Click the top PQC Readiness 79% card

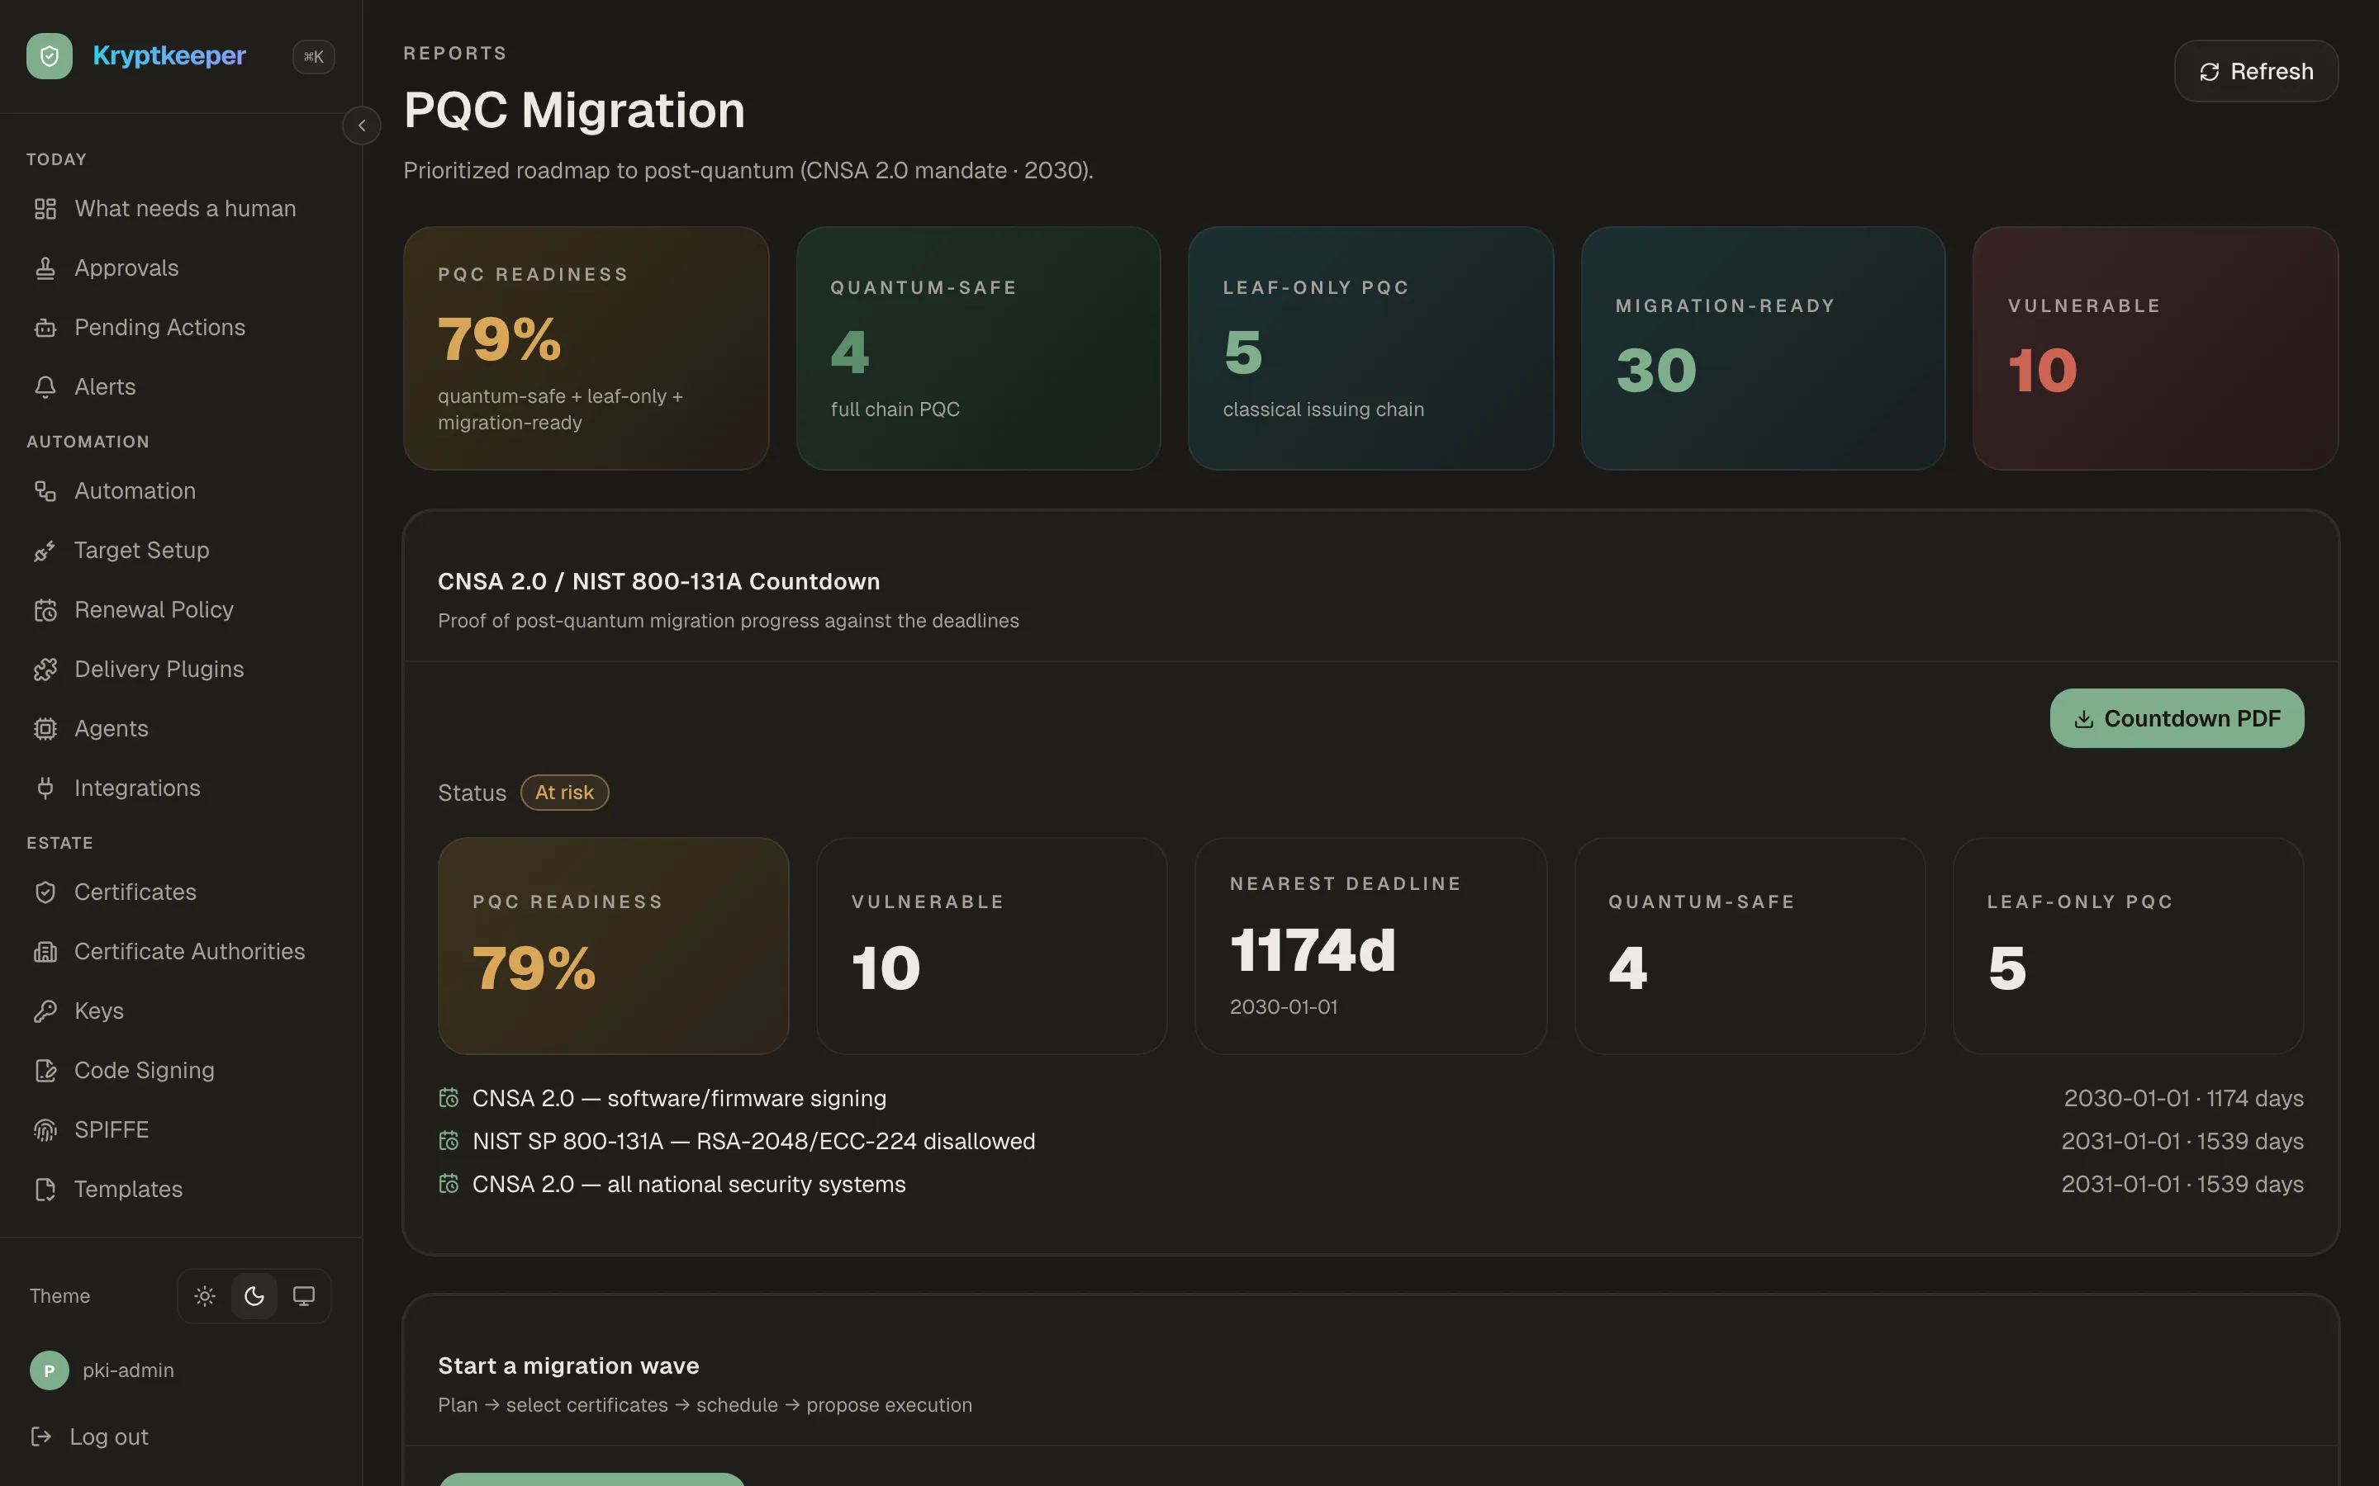coord(586,349)
